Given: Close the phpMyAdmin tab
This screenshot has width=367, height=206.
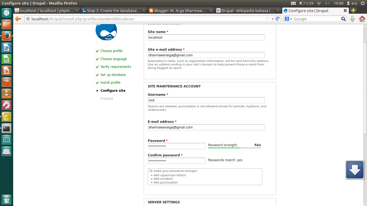Looking at the screenshot, I should 77,11.
